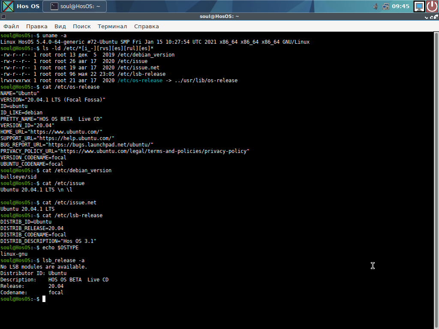Click the Distributor ID: Ubuntu line

pyautogui.click(x=33, y=273)
